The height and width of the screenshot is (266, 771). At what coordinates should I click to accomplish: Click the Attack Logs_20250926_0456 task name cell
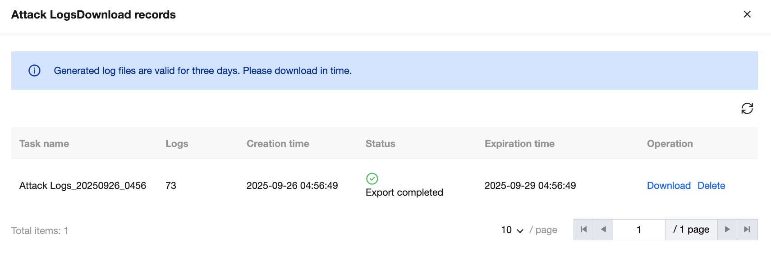[83, 185]
